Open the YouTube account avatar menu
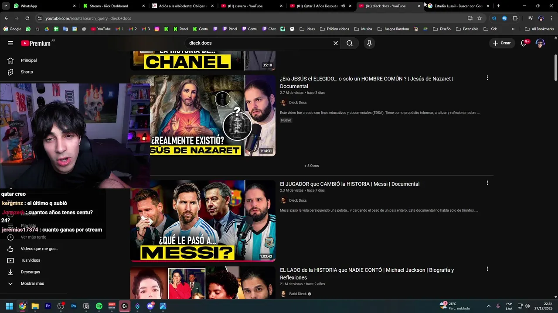Image resolution: width=558 pixels, height=313 pixels. click(x=540, y=43)
